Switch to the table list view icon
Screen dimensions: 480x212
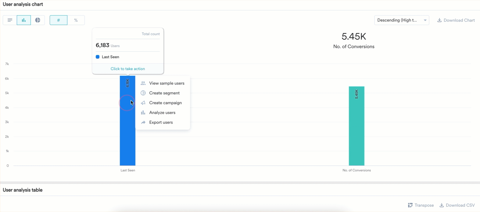coord(10,20)
